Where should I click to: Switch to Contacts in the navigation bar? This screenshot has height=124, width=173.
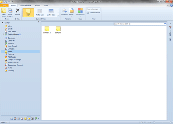(x=19, y=119)
